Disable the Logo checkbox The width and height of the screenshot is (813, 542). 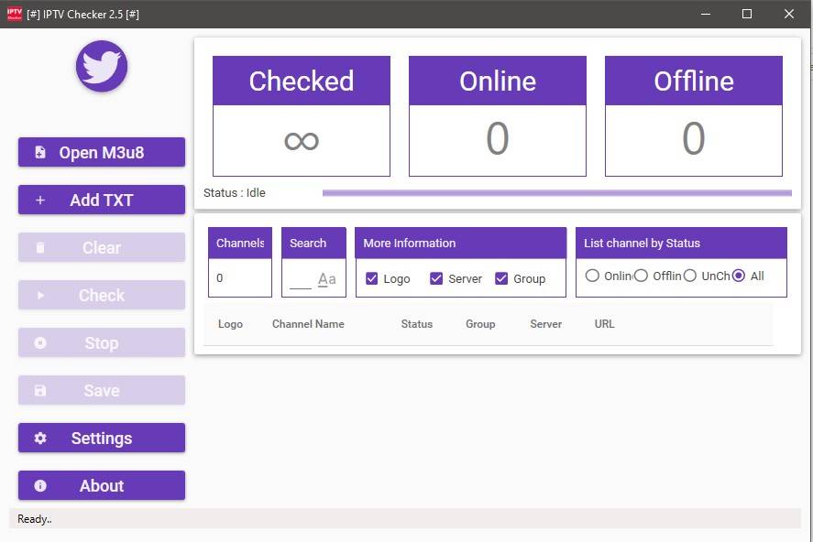tap(370, 278)
